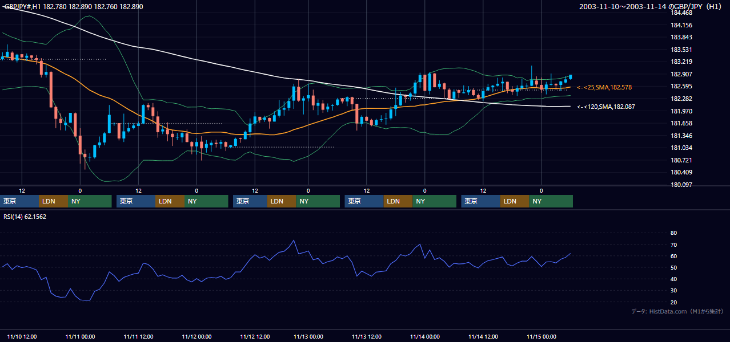Screen dimensions: 730x342
Task: Click price axis label 181.034
Action: point(682,148)
